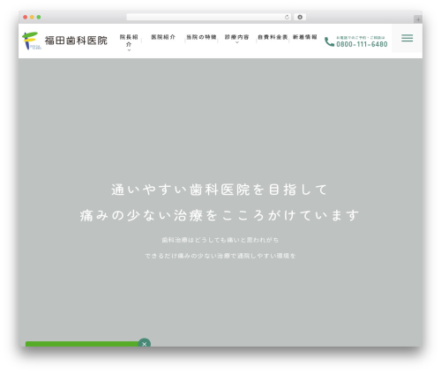
Task: Open the 院長紹介 menu item
Action: pos(129,41)
